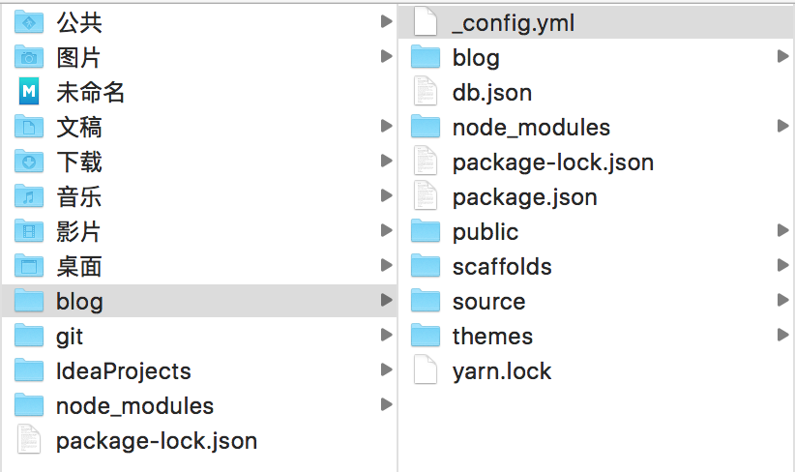
Task: Select the scaffolds folder
Action: tap(501, 266)
